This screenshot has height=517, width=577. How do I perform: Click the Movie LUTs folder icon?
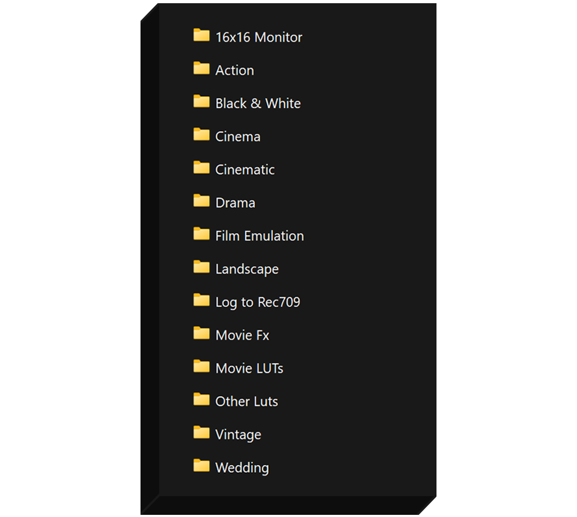pos(201,367)
